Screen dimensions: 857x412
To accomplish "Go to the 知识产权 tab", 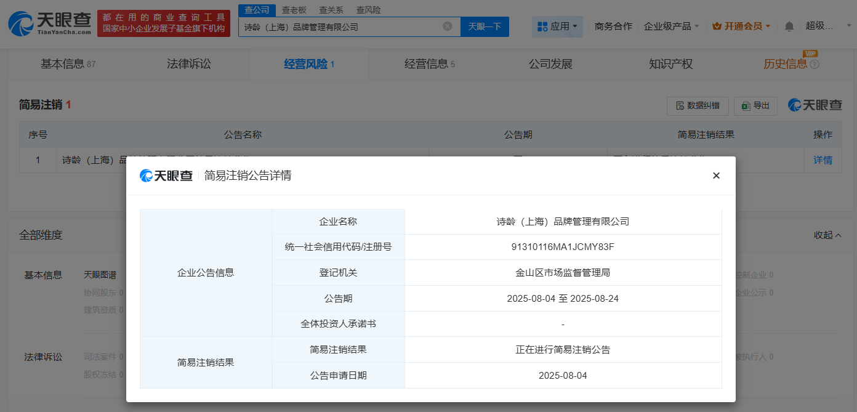I will pyautogui.click(x=670, y=64).
